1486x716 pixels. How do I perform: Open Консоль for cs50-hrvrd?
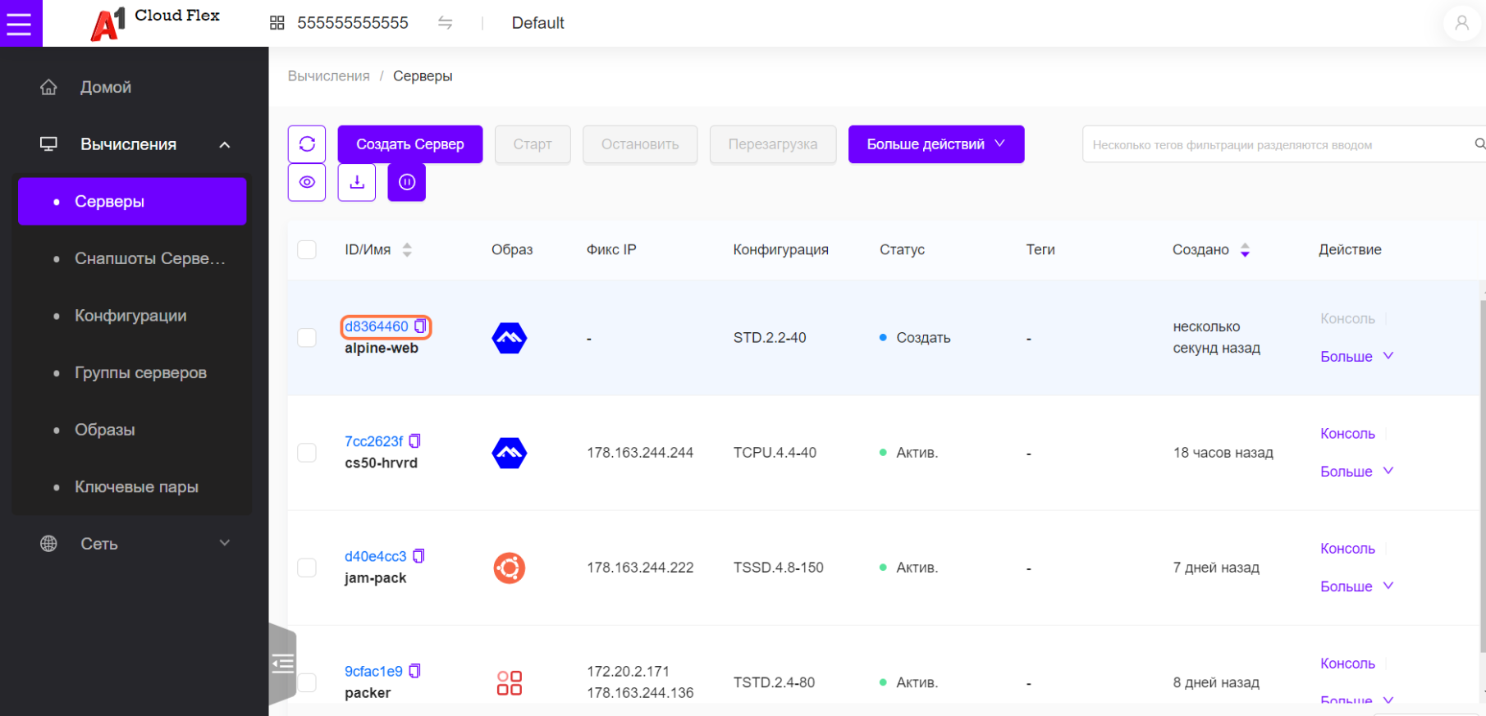(x=1347, y=434)
